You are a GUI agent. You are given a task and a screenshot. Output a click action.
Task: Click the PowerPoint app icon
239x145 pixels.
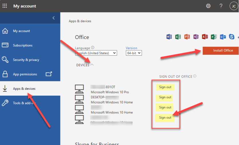coord(187,37)
